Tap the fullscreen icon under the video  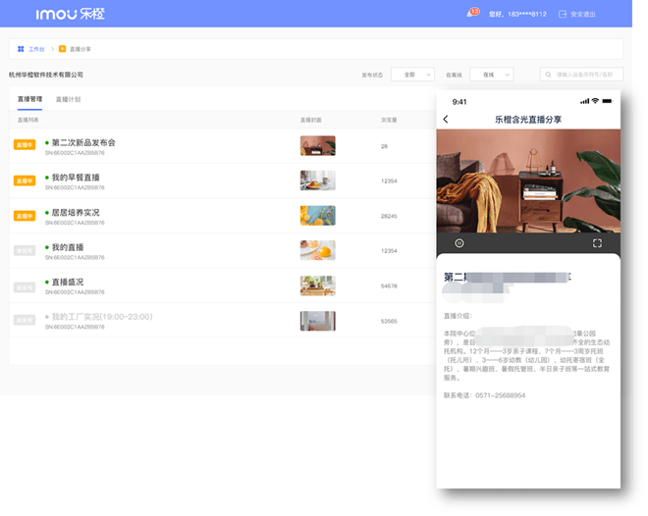coord(597,243)
